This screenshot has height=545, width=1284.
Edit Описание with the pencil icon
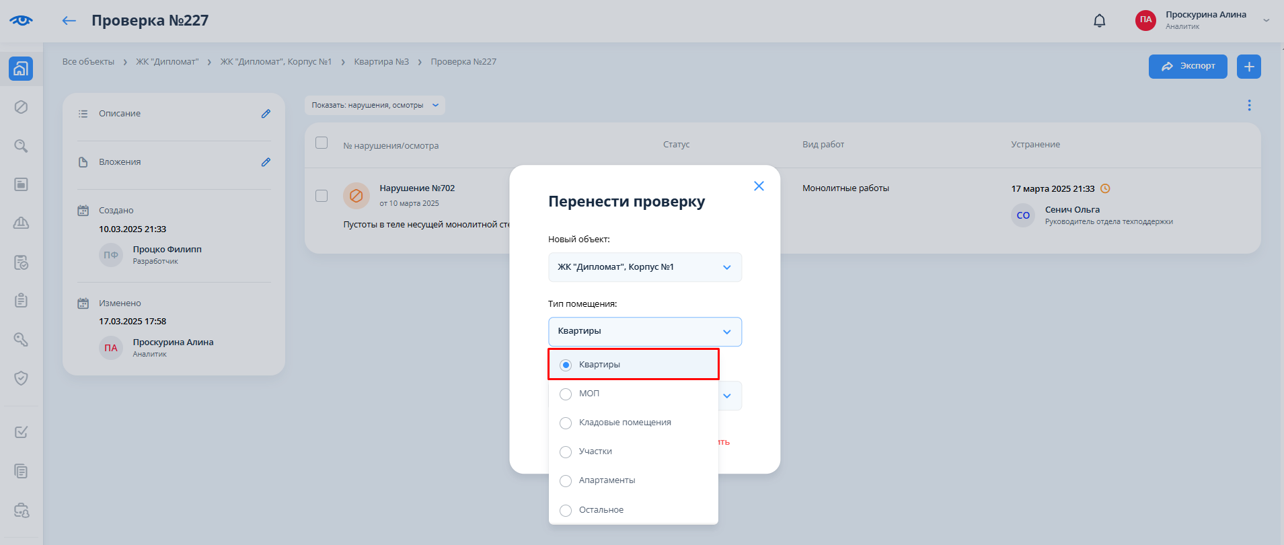(x=266, y=114)
